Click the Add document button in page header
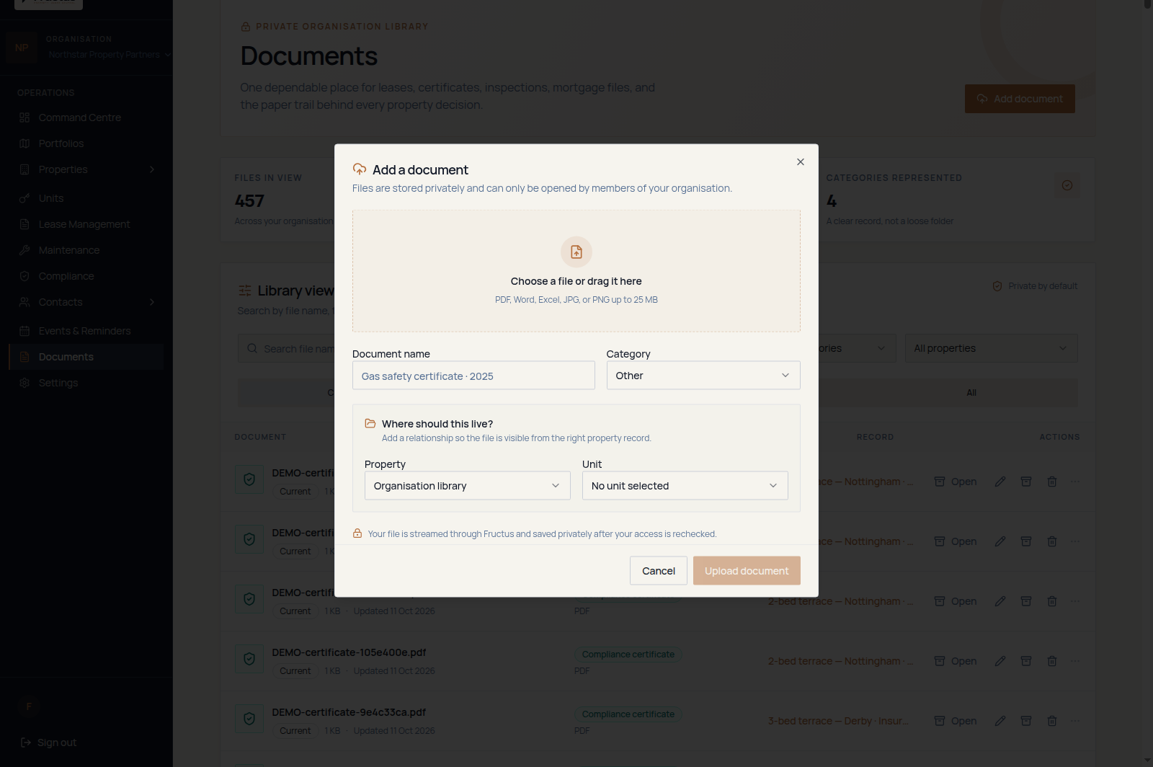This screenshot has height=767, width=1153. 1020,99
